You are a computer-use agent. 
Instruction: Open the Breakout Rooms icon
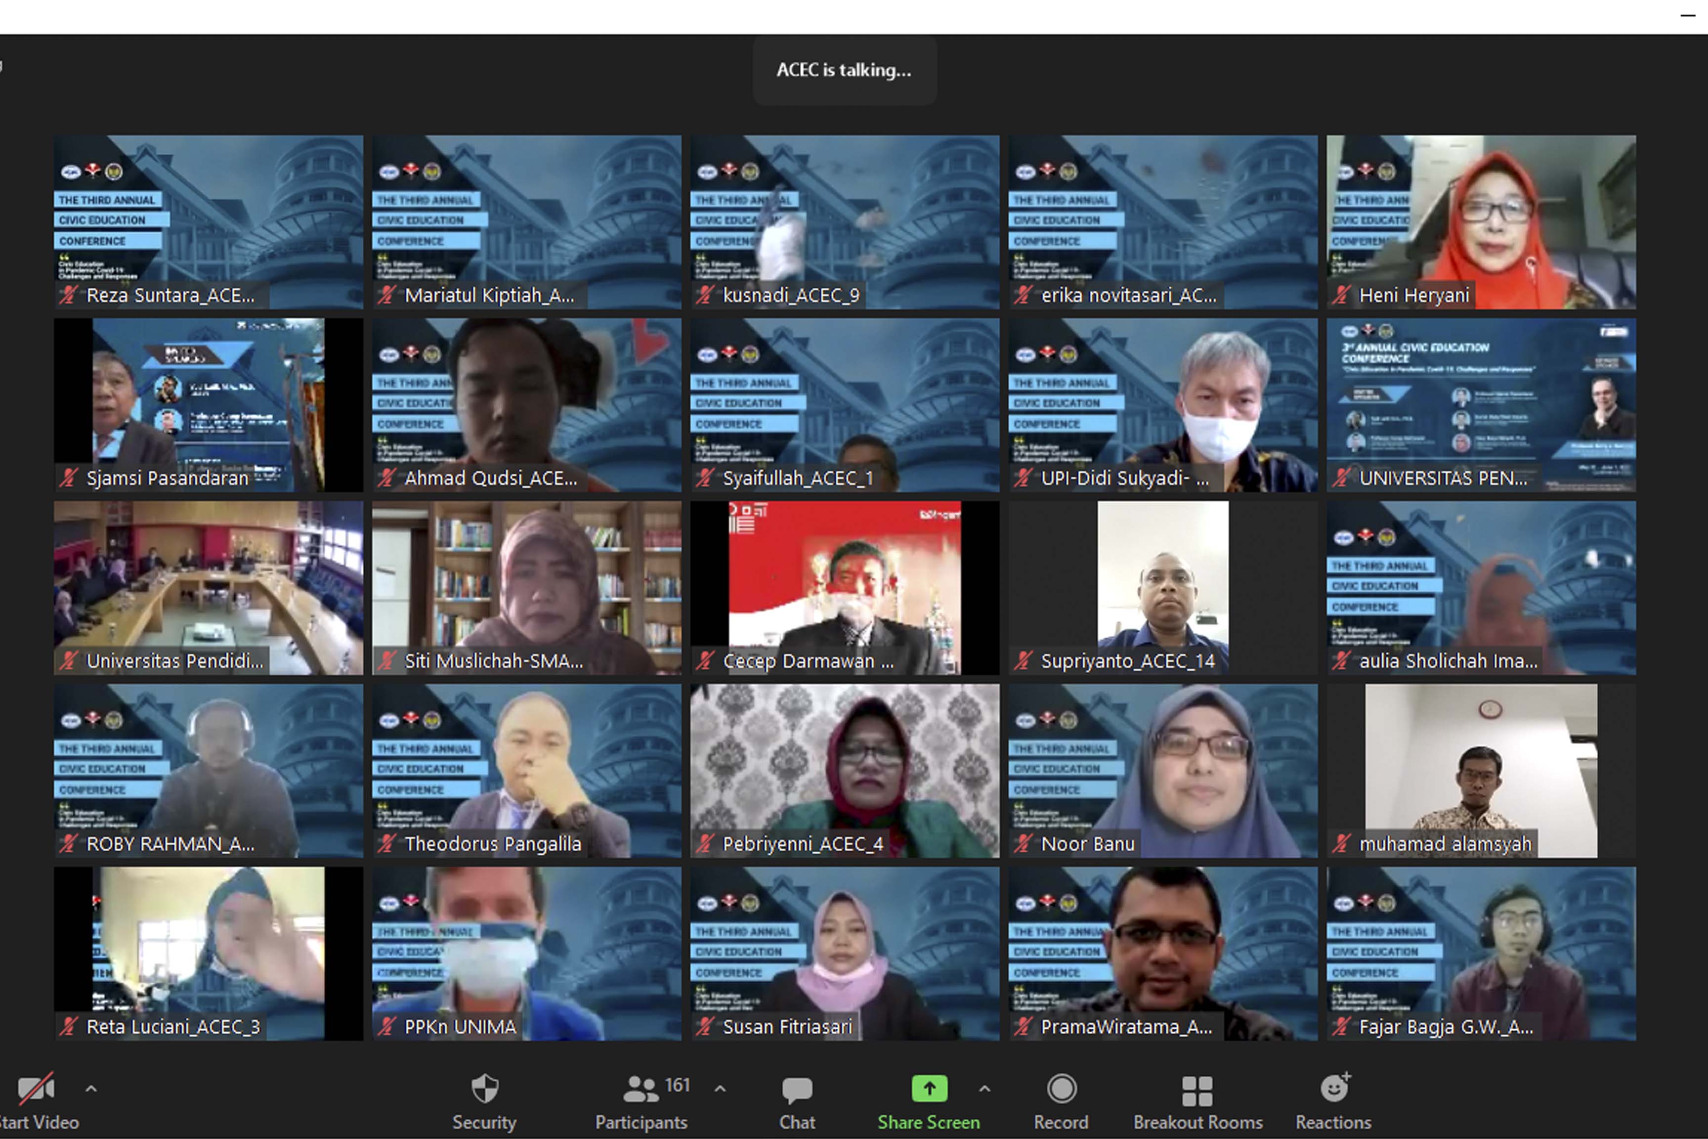(x=1197, y=1090)
